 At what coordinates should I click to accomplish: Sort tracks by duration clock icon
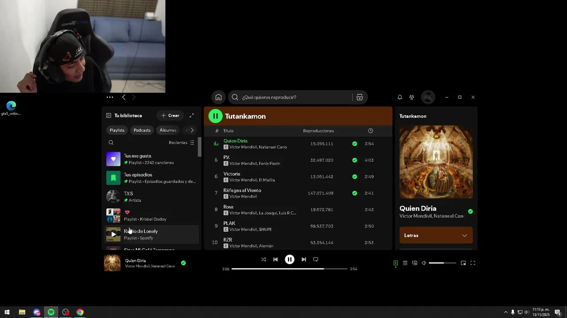(x=370, y=131)
